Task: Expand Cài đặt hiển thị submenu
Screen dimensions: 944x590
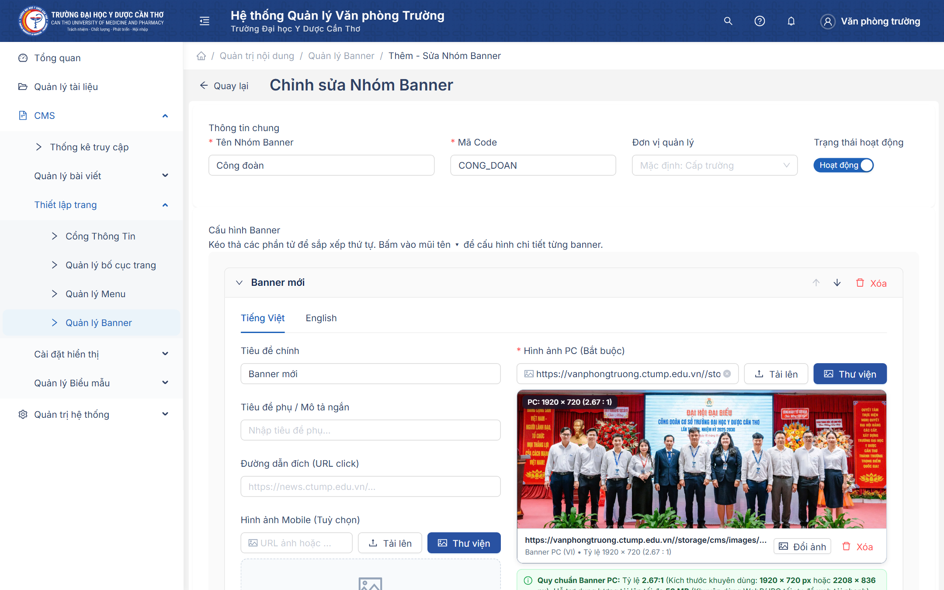Action: 165,354
